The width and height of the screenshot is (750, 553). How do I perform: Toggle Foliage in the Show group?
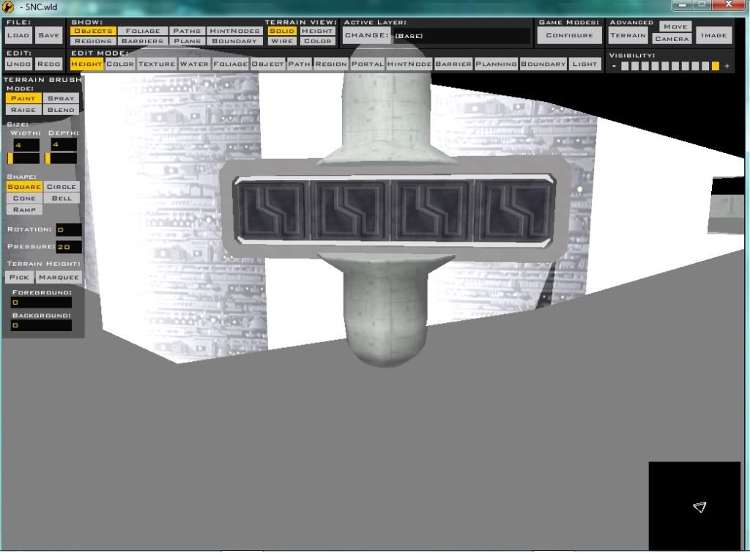pos(143,31)
